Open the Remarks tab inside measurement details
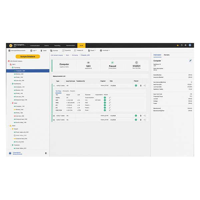The height and width of the screenshot is (200, 200). 73,91
